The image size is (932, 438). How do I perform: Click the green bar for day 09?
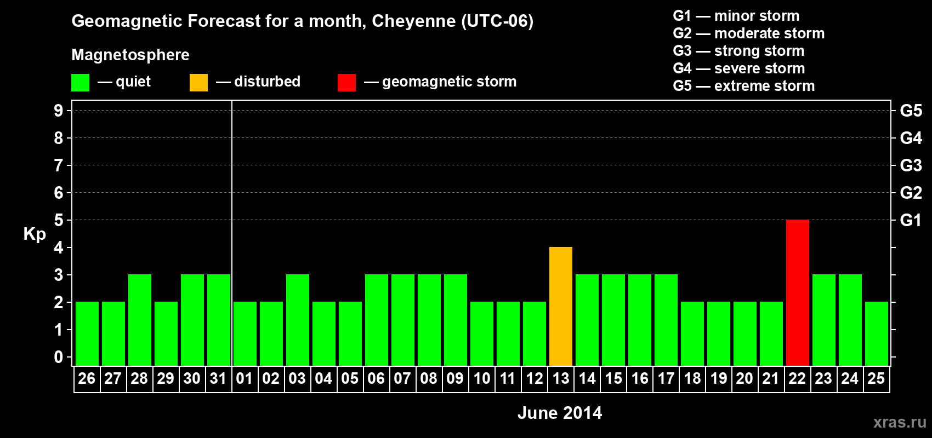coord(456,320)
